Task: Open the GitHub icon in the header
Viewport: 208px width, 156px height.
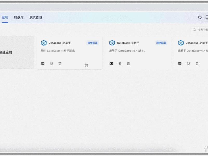Action: click(x=200, y=17)
